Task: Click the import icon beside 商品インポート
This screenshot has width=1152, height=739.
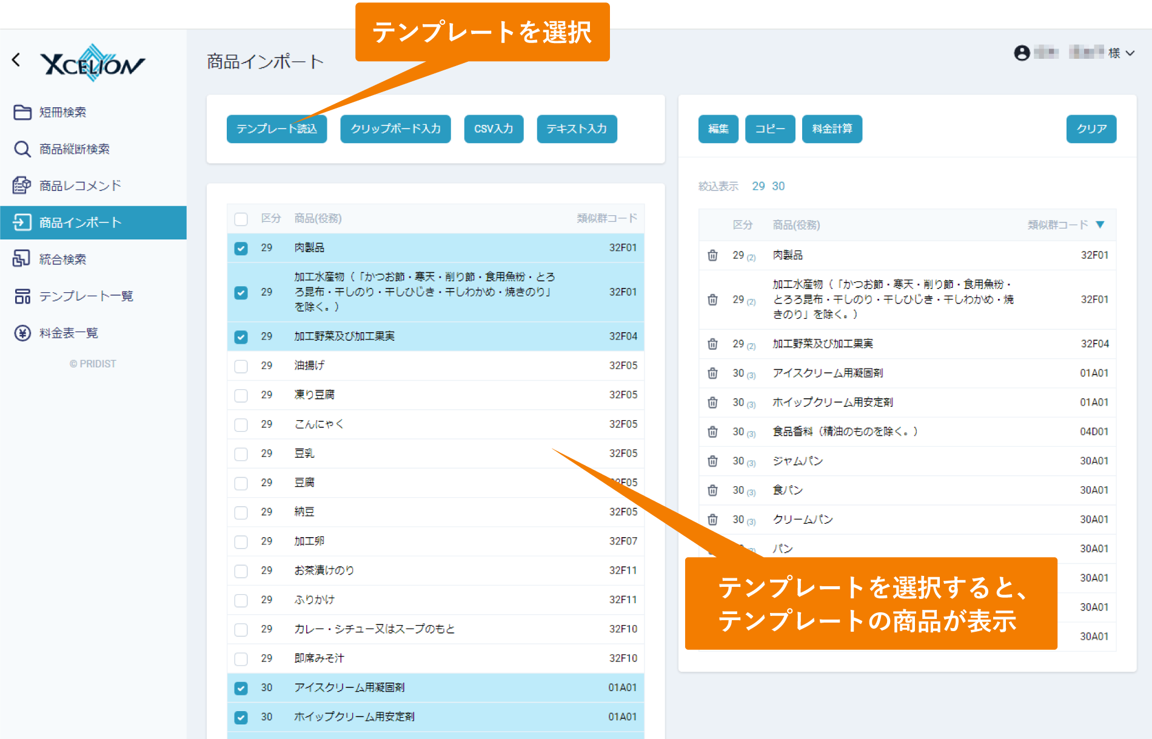Action: pos(22,222)
